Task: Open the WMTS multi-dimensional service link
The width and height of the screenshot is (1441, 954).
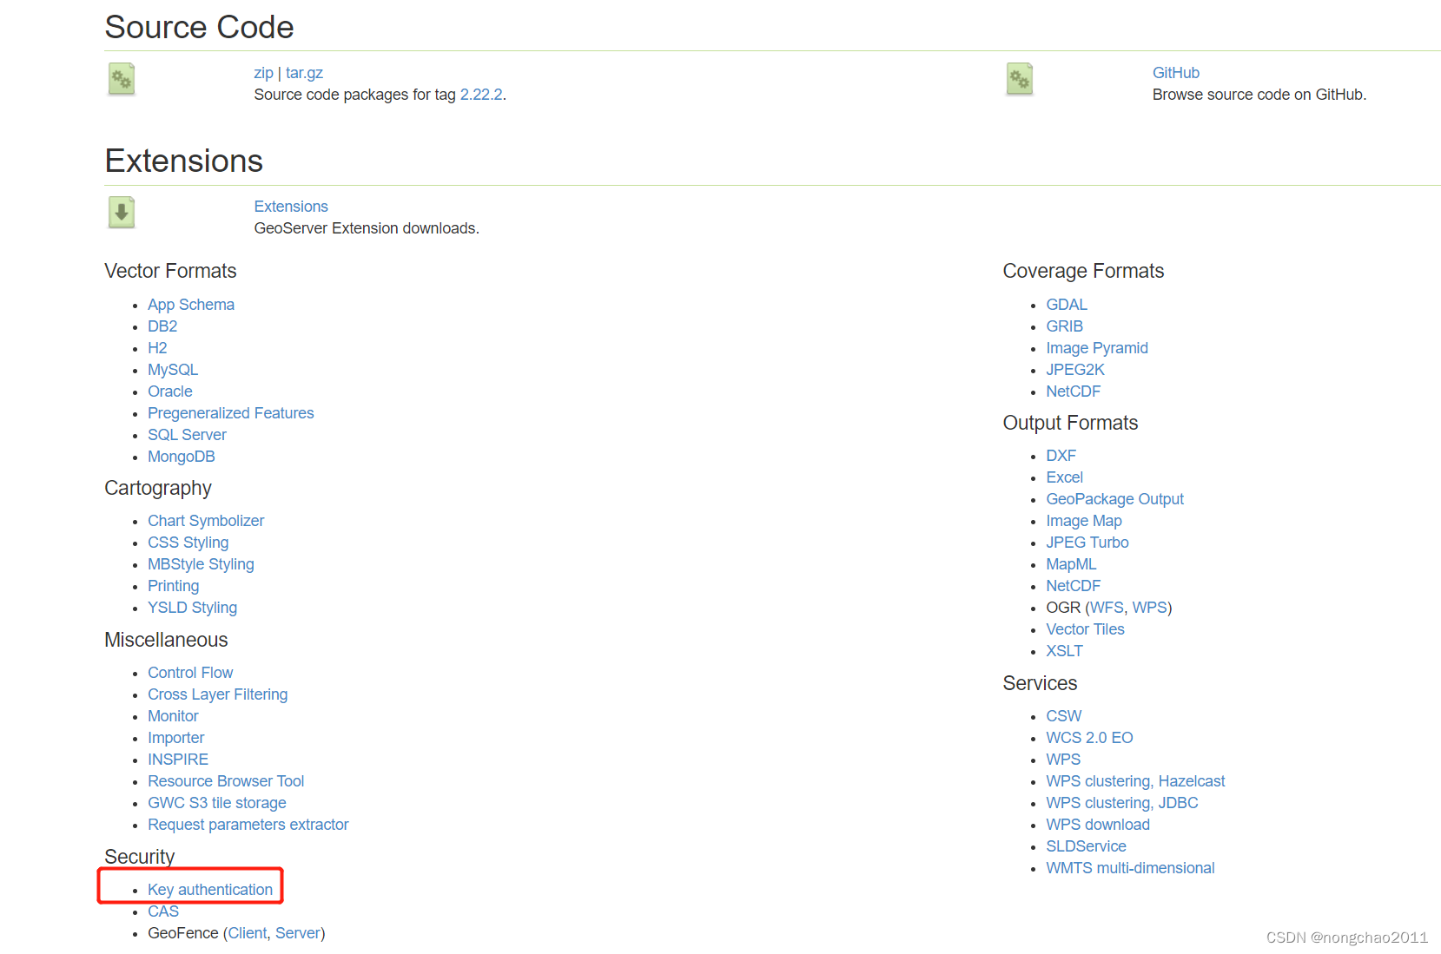Action: pyautogui.click(x=1130, y=867)
